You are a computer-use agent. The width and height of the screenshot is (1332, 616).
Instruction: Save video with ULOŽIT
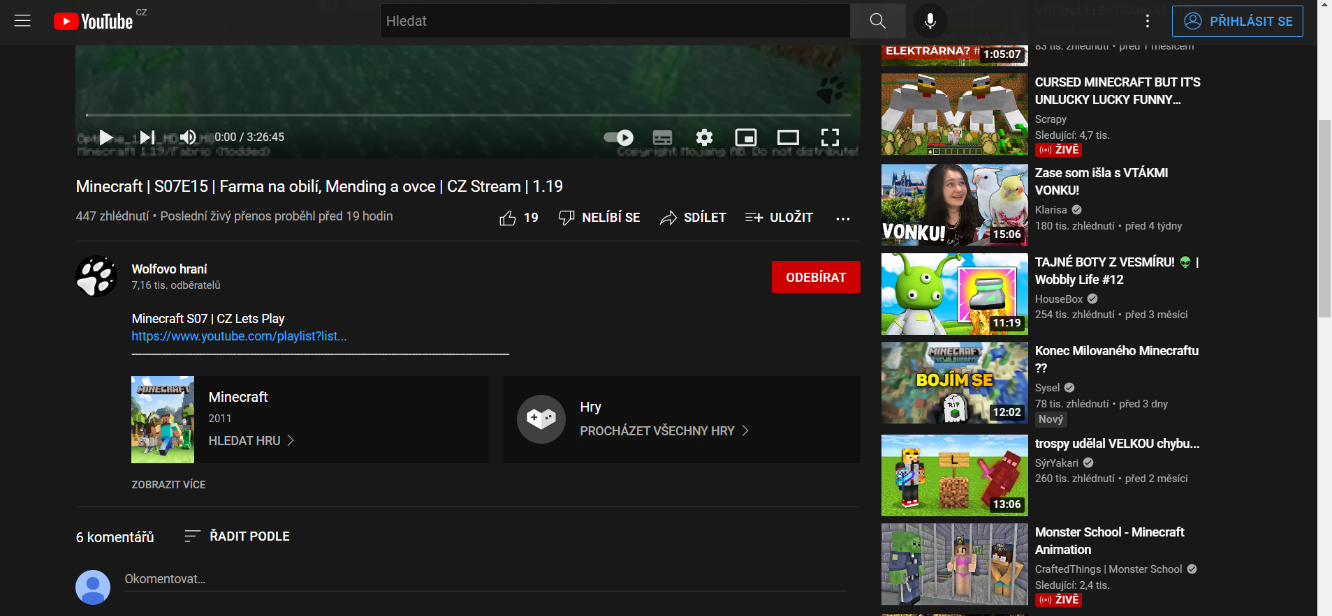point(779,218)
